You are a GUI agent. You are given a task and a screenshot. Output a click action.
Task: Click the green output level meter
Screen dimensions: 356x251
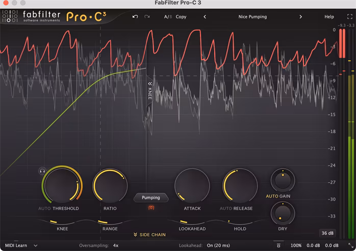tap(351, 157)
